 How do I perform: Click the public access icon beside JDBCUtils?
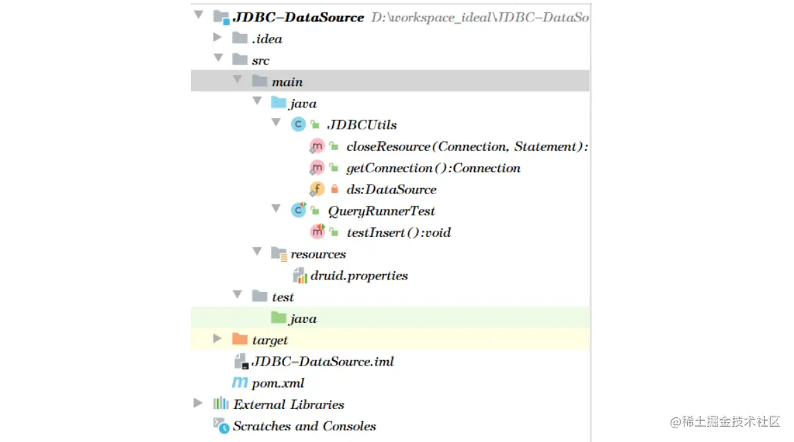(316, 125)
